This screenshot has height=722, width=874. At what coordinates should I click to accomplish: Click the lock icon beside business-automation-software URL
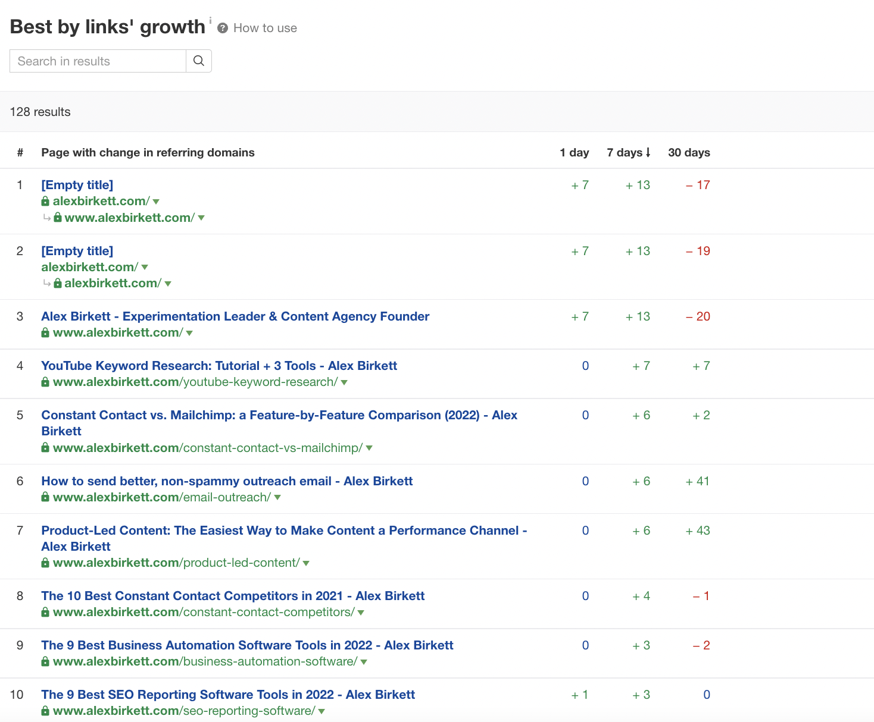[x=45, y=661]
